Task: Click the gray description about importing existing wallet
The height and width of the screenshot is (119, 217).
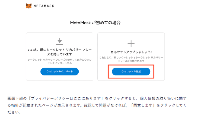Action: pos(59,61)
